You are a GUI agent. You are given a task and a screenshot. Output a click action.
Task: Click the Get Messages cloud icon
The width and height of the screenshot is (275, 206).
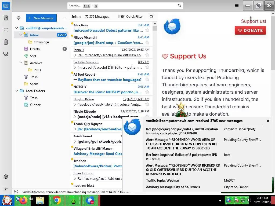click(x=19, y=18)
